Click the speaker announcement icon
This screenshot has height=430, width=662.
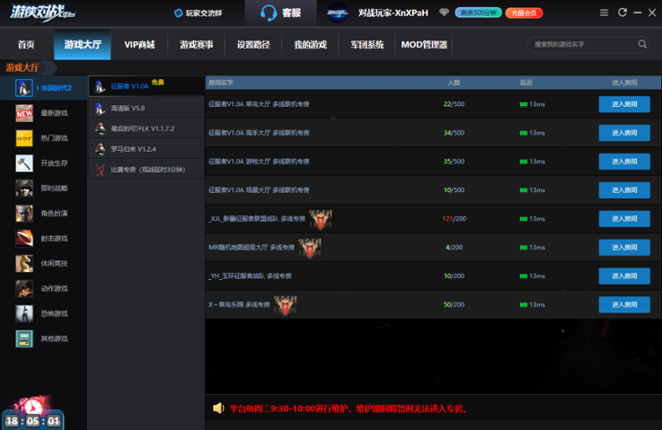[x=218, y=408]
